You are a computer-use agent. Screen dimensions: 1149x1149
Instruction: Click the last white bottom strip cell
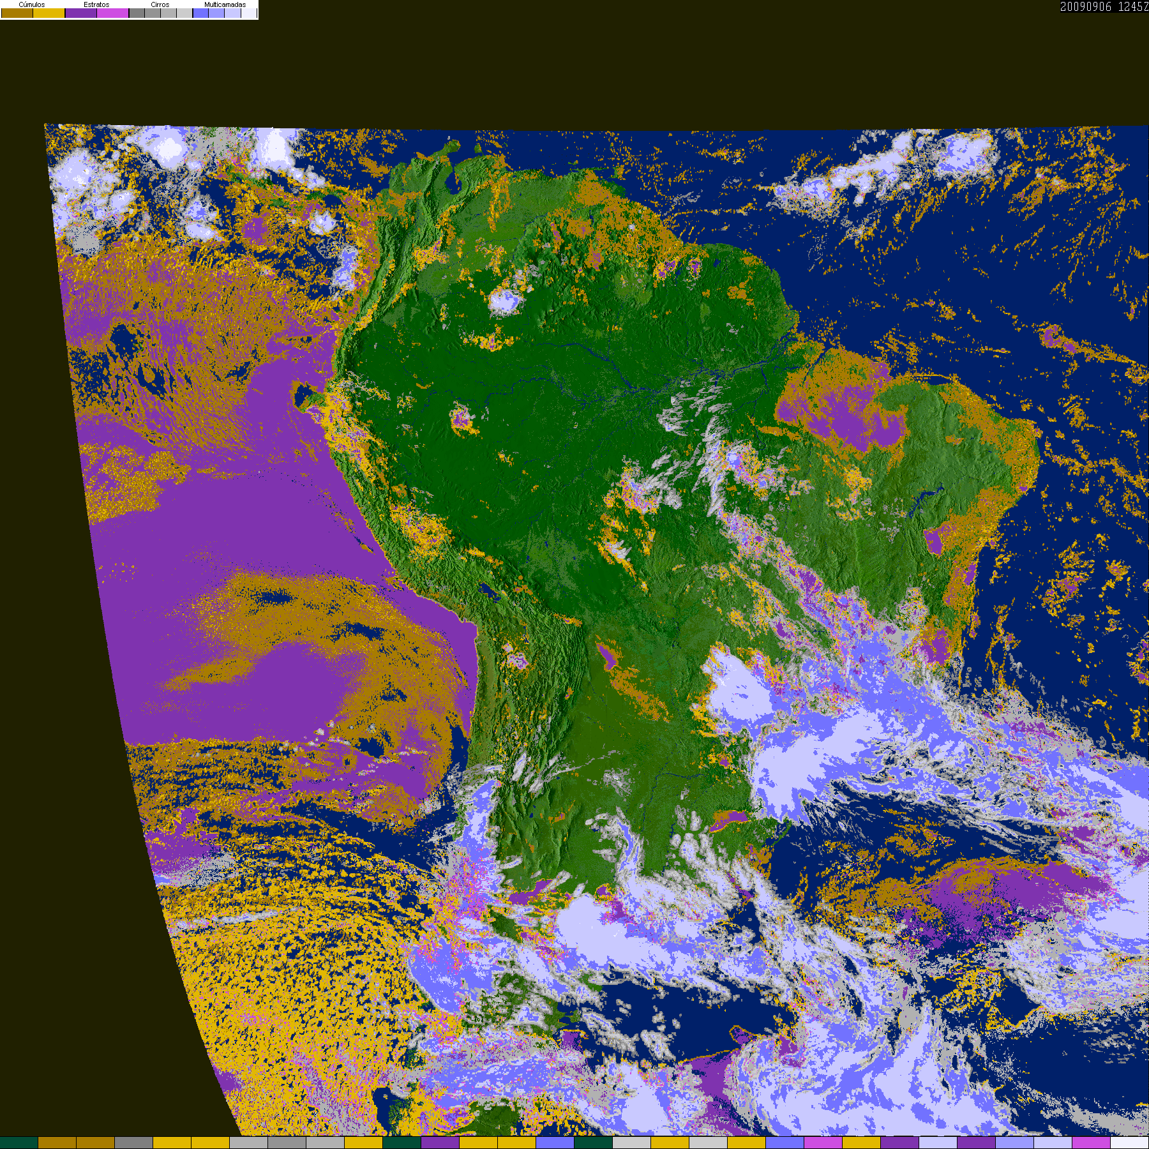point(1130,1143)
